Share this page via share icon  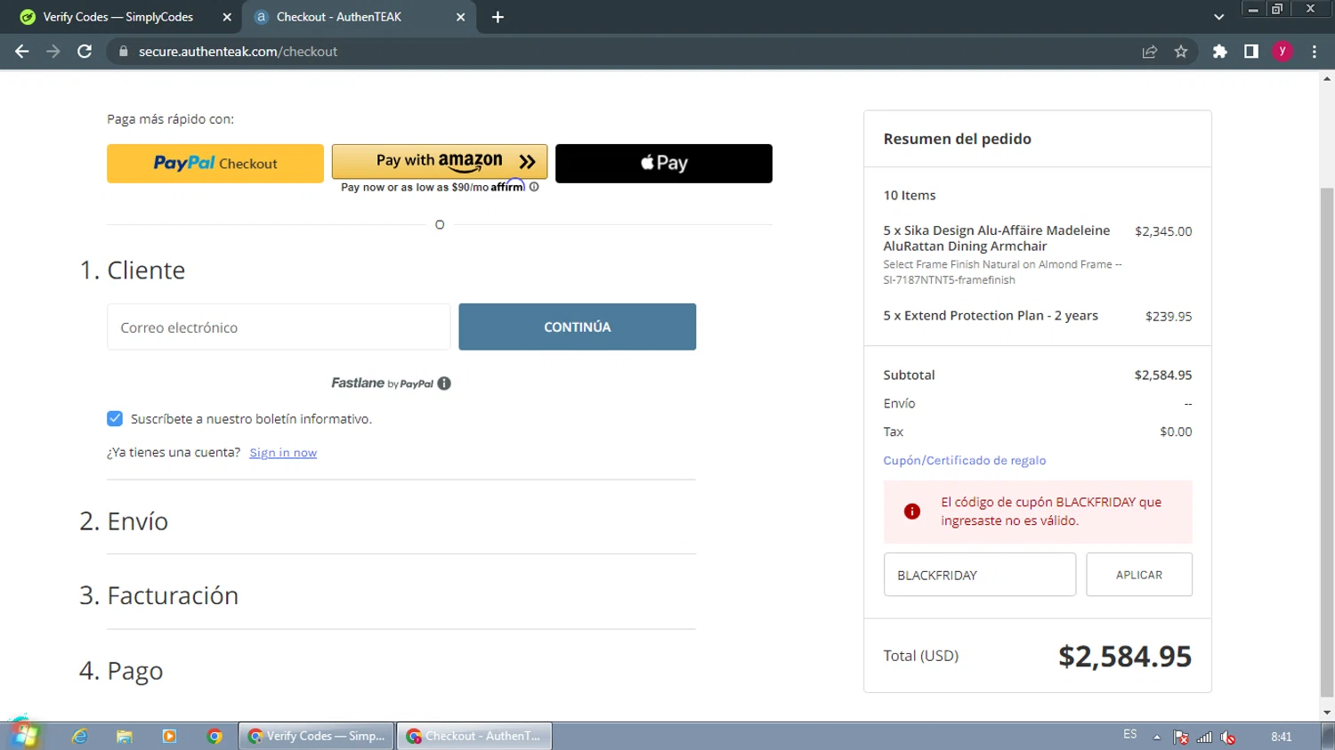coord(1150,52)
